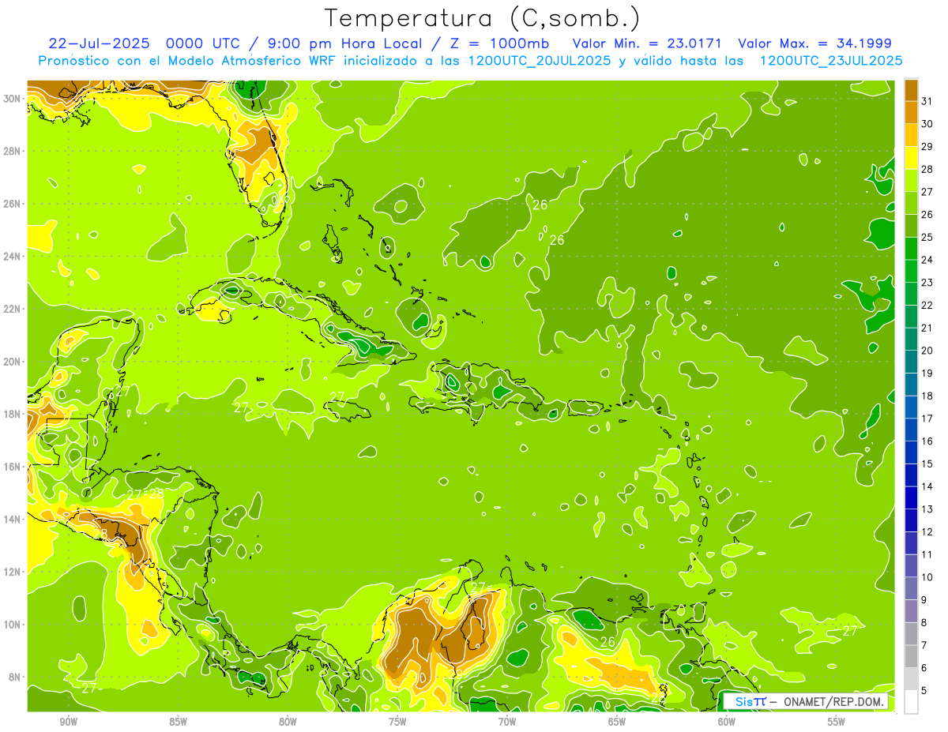Image resolution: width=948 pixels, height=732 pixels.
Task: Click the "Valor Max. = 34.1999" value
Action: pos(815,43)
